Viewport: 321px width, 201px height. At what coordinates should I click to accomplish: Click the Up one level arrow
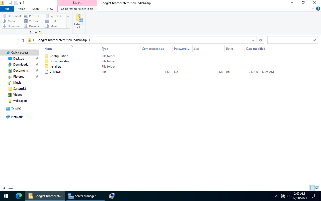coord(23,40)
